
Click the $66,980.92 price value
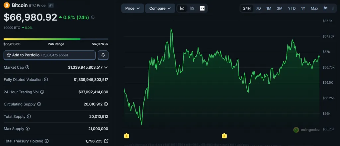coord(30,17)
